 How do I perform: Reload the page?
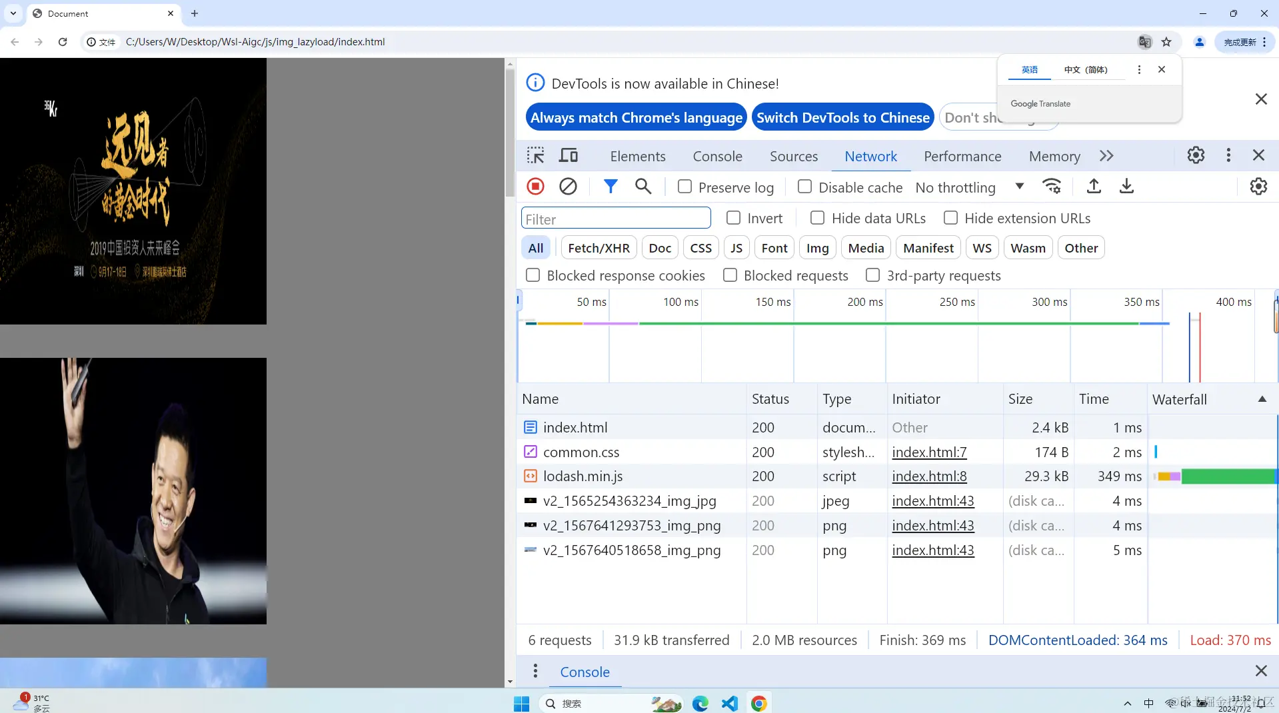(63, 42)
